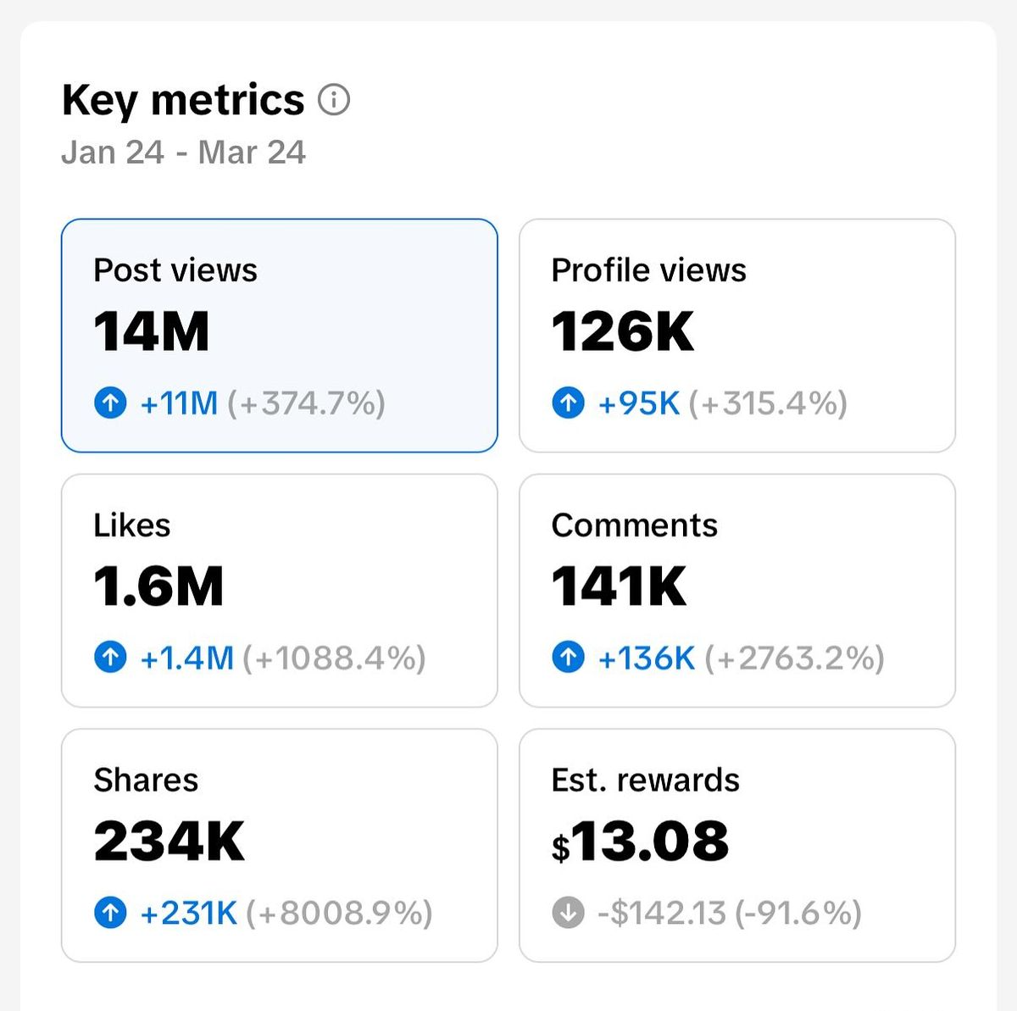Click the $13.08 rewards amount
The width and height of the screenshot is (1017, 1011).
pyautogui.click(x=640, y=842)
